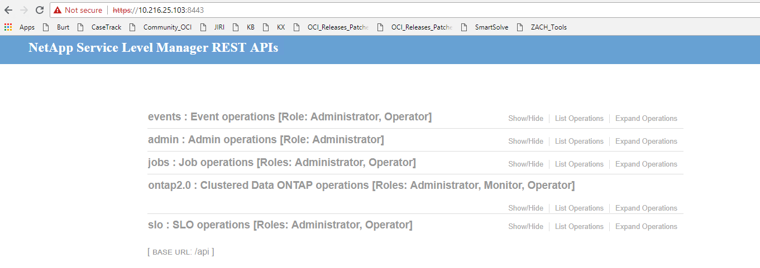Viewport: 760px width, 268px height.
Task: Open the ZACH_Tools bookmark
Action: [542, 27]
